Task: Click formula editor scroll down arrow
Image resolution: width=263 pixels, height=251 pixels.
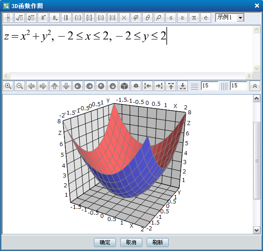Action: [x=256, y=69]
